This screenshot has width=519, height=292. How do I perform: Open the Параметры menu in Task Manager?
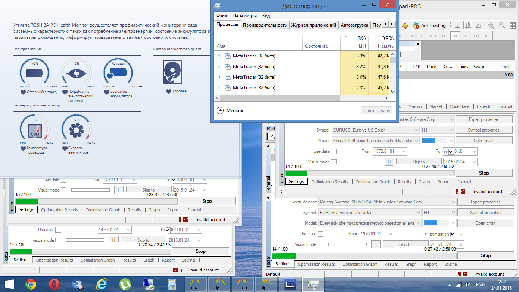click(245, 16)
